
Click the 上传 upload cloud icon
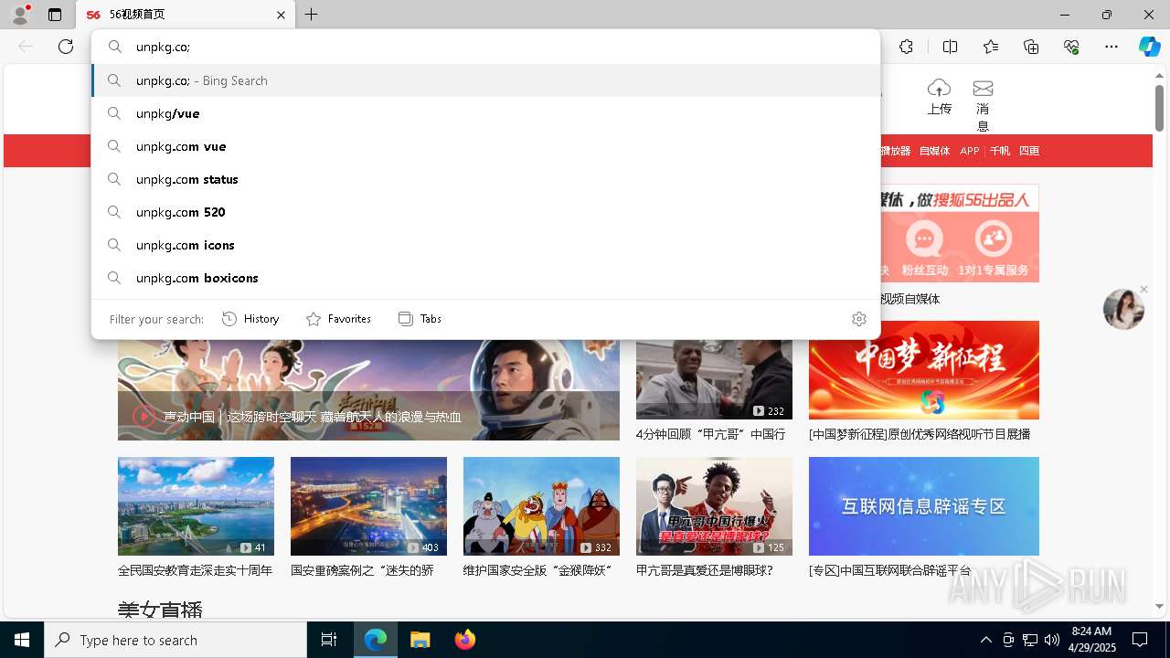click(x=939, y=88)
